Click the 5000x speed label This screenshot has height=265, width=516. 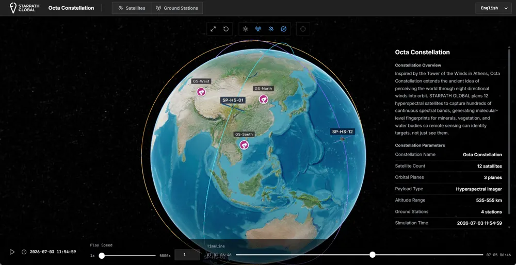[165, 256]
